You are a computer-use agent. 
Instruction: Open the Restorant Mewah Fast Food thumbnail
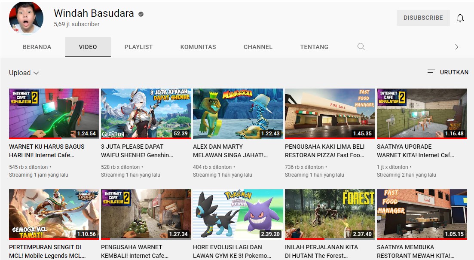click(x=422, y=214)
